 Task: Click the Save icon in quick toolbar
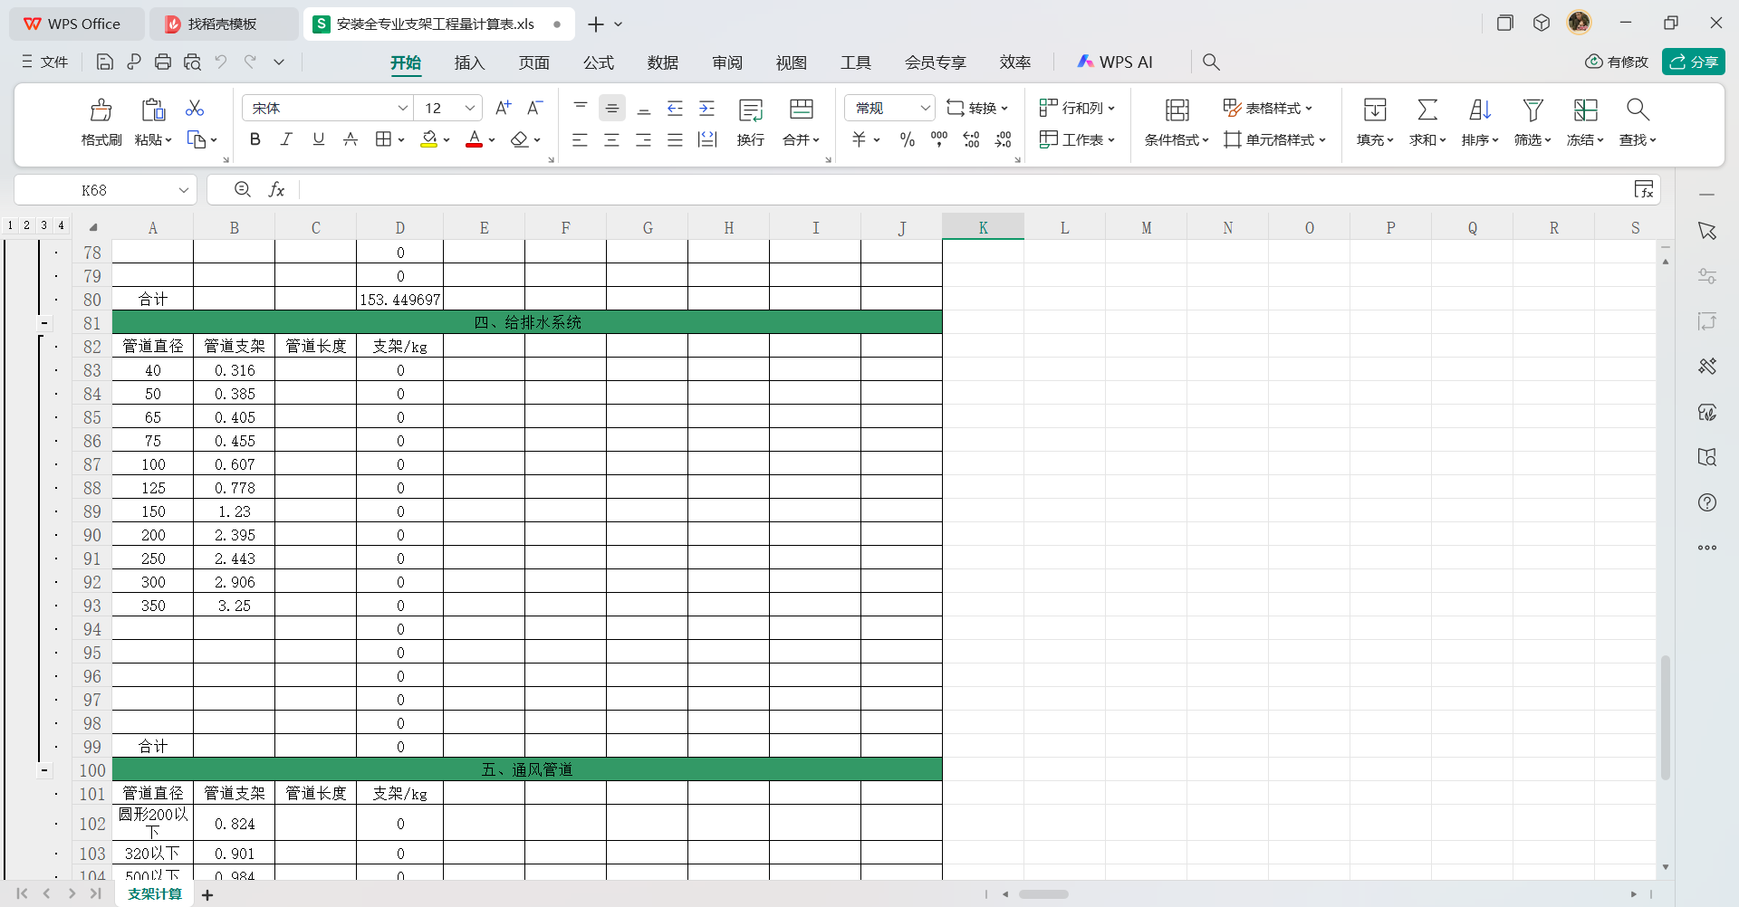tap(105, 62)
